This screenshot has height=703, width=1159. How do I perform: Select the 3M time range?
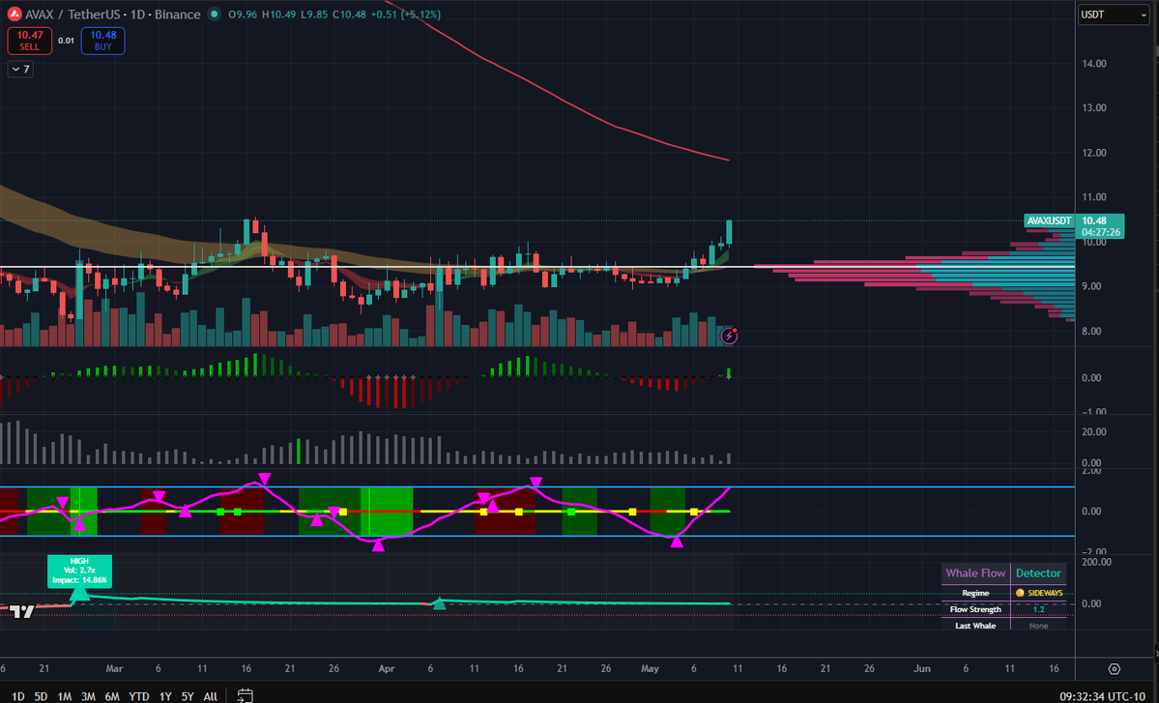pos(88,696)
